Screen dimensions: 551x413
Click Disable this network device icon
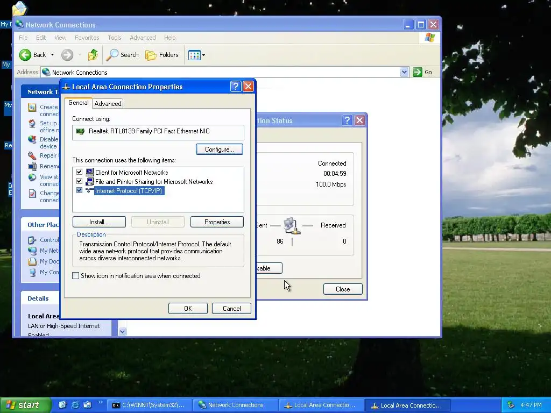pos(32,139)
